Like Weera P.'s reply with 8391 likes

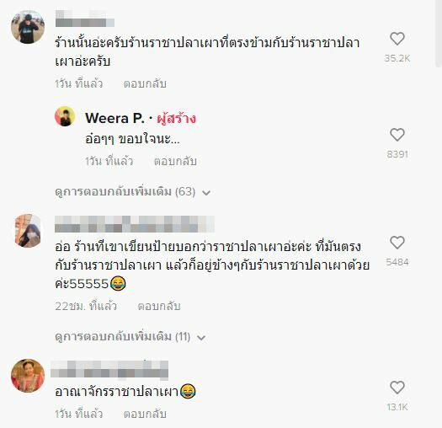(397, 135)
